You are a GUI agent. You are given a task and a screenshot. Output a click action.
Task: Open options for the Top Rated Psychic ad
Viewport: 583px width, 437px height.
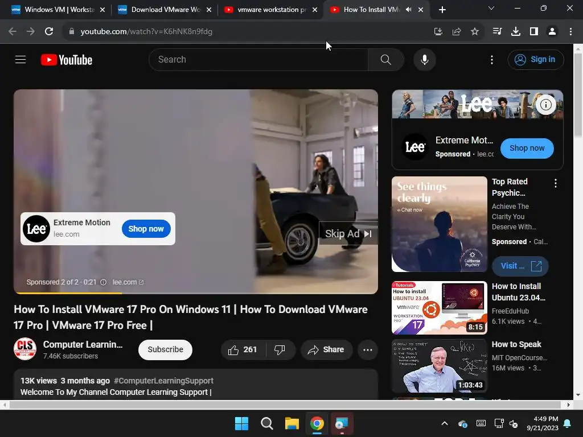point(556,183)
